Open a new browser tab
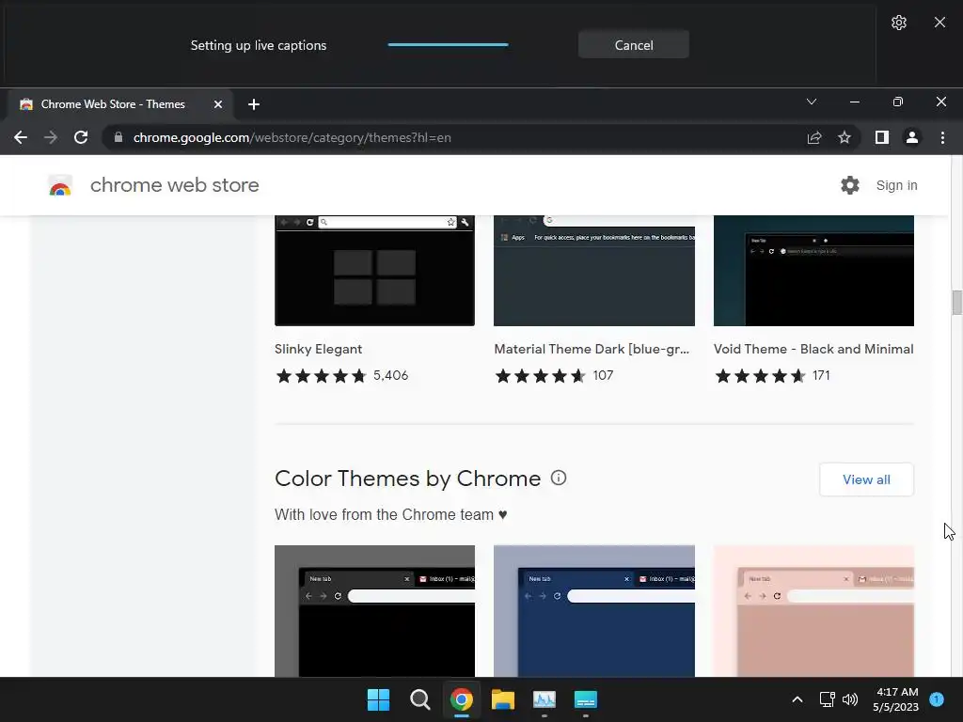This screenshot has height=722, width=963. pyautogui.click(x=254, y=104)
